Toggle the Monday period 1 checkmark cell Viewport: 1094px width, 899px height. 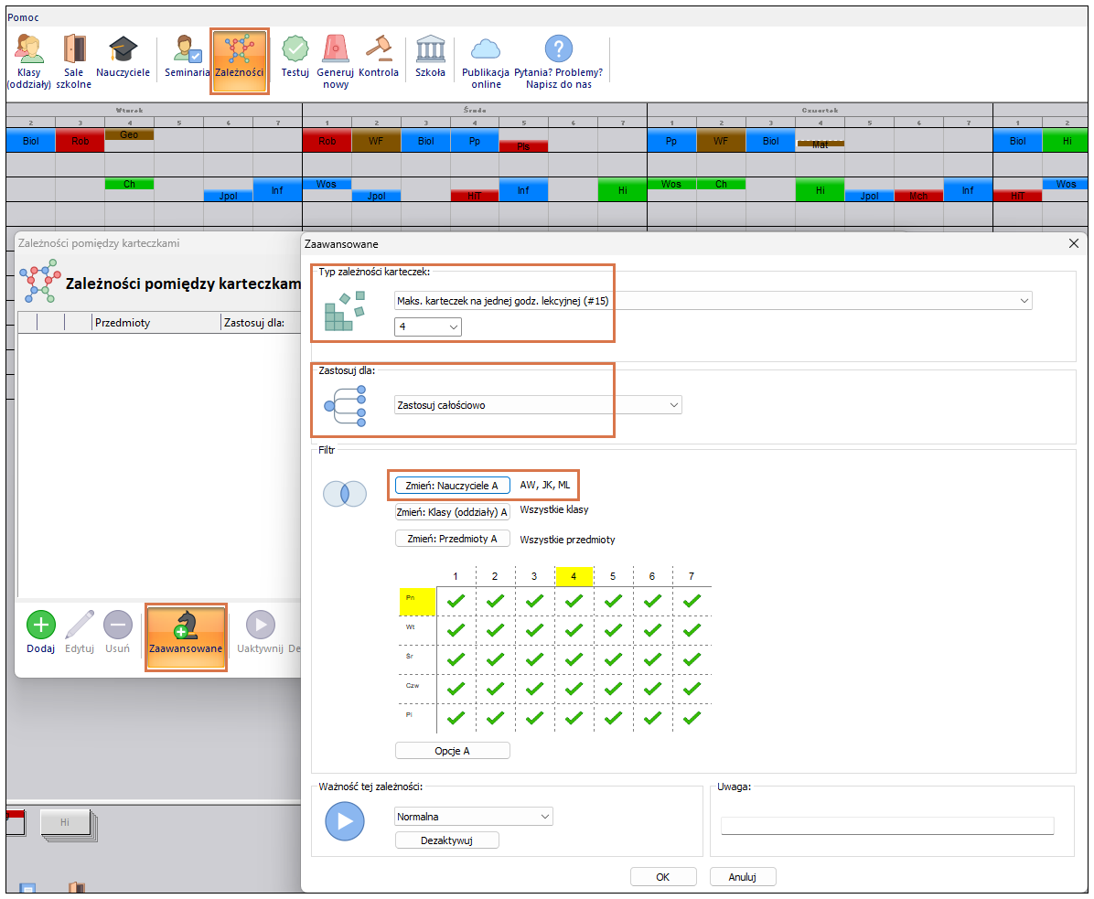tap(456, 601)
